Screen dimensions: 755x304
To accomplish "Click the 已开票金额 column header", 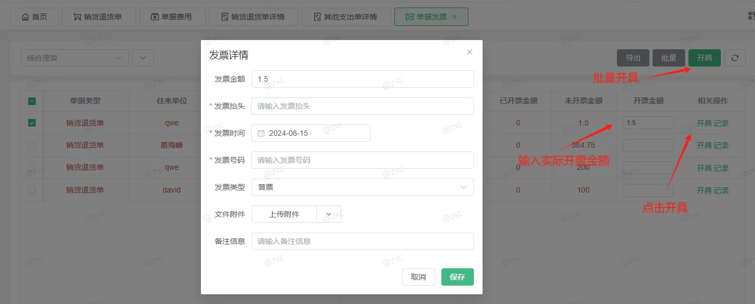I will click(x=518, y=101).
